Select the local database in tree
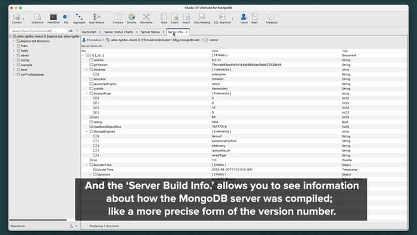This screenshot has width=417, height=235. [24, 70]
